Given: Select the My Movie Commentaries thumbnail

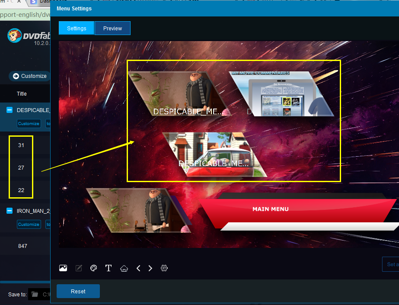Looking at the screenshot, I should (282, 94).
